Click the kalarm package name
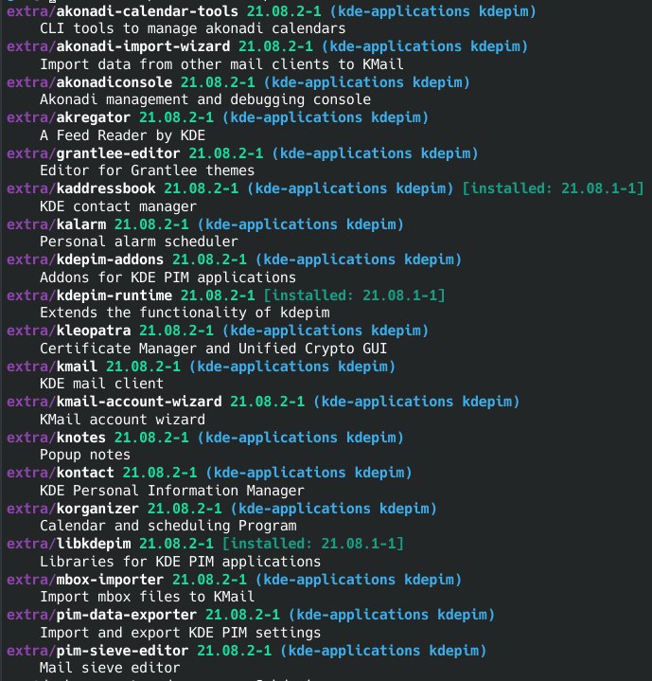The height and width of the screenshot is (681, 652). 81,224
